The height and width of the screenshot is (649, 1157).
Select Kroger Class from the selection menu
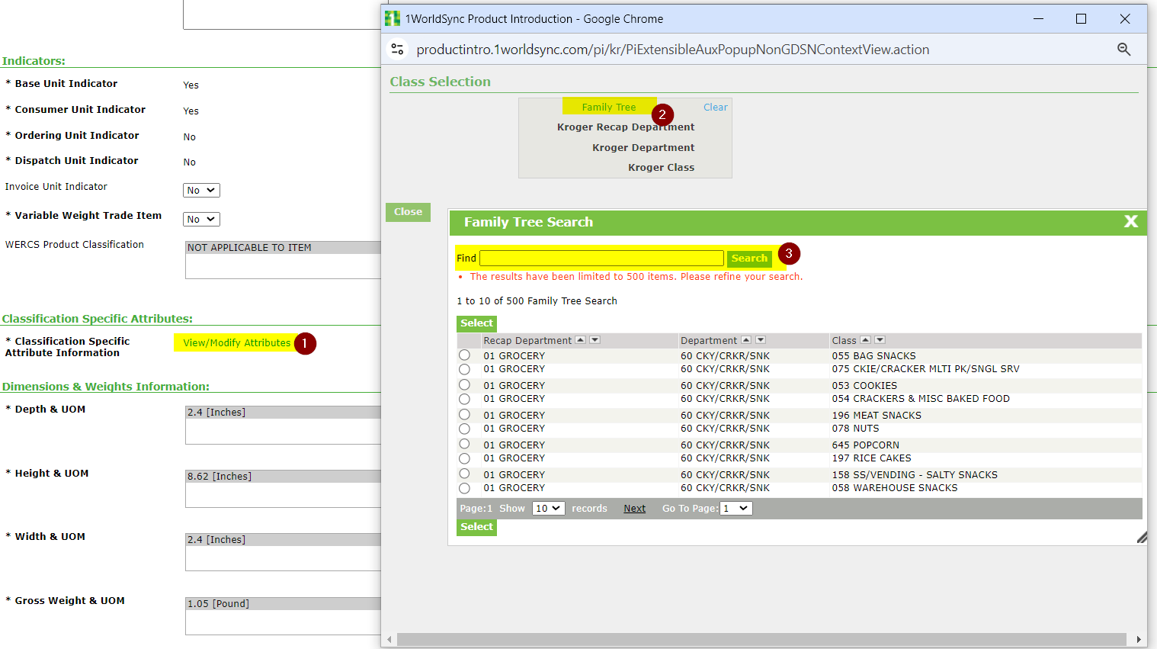pos(661,167)
